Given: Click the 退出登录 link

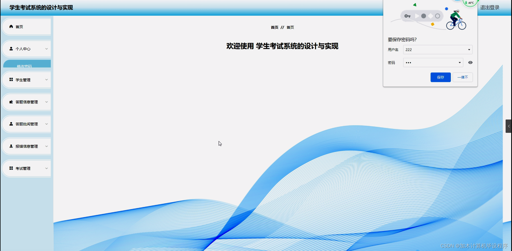Looking at the screenshot, I should coord(490,7).
